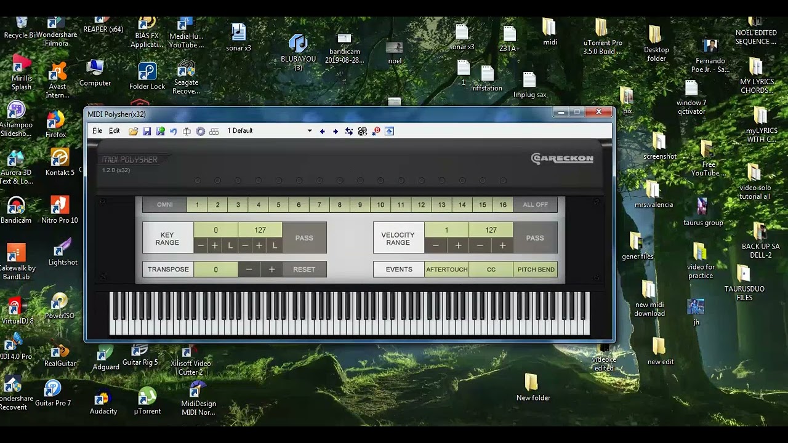Click the open preset folder icon in toolbar

coord(133,131)
